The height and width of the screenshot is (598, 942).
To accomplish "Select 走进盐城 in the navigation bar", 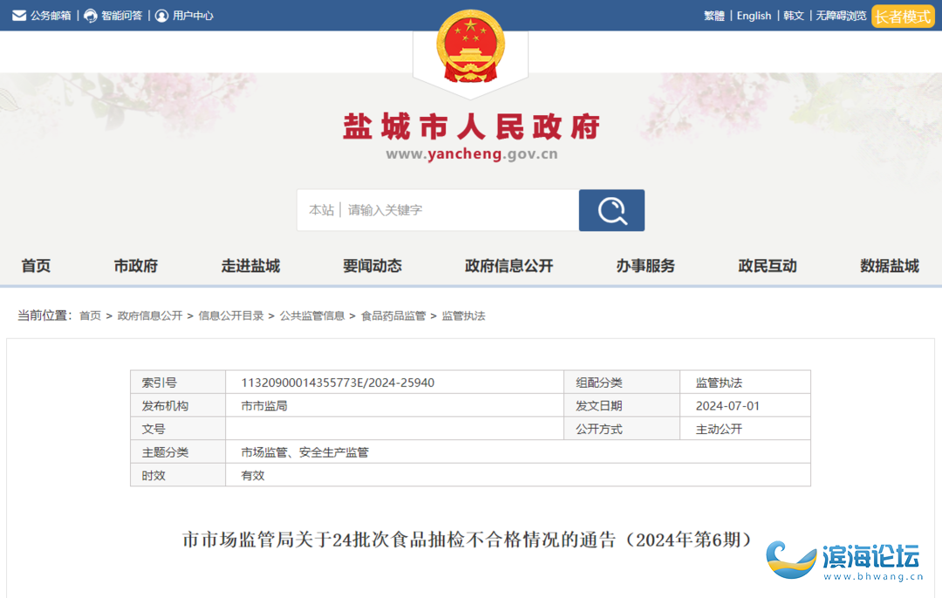I will pos(250,266).
